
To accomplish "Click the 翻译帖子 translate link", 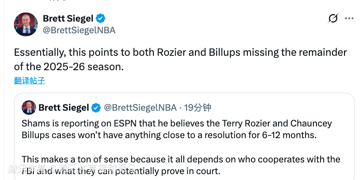I will click(x=29, y=81).
